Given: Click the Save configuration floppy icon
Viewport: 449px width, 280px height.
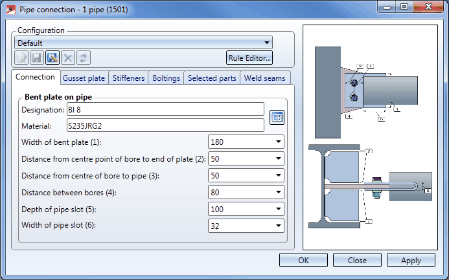Looking at the screenshot, I should [x=37, y=58].
